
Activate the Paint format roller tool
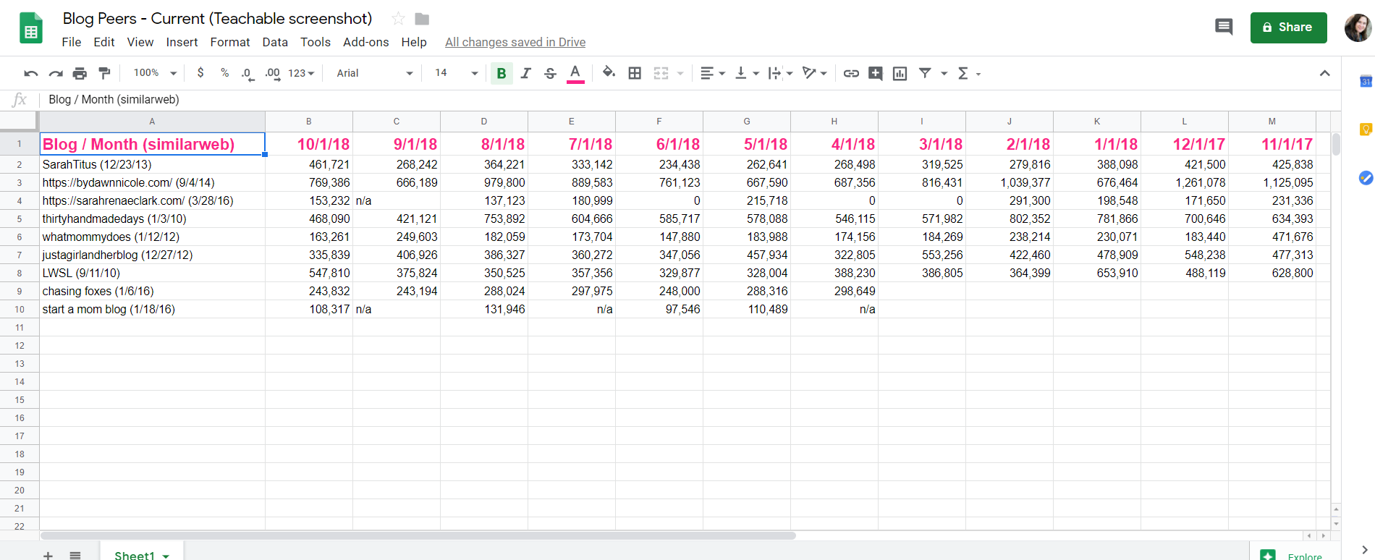click(x=104, y=73)
